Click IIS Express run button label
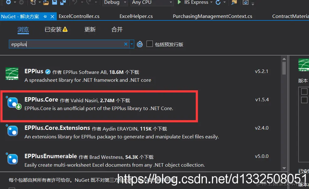Screen dimensions: 309x189 tap(196, 3)
